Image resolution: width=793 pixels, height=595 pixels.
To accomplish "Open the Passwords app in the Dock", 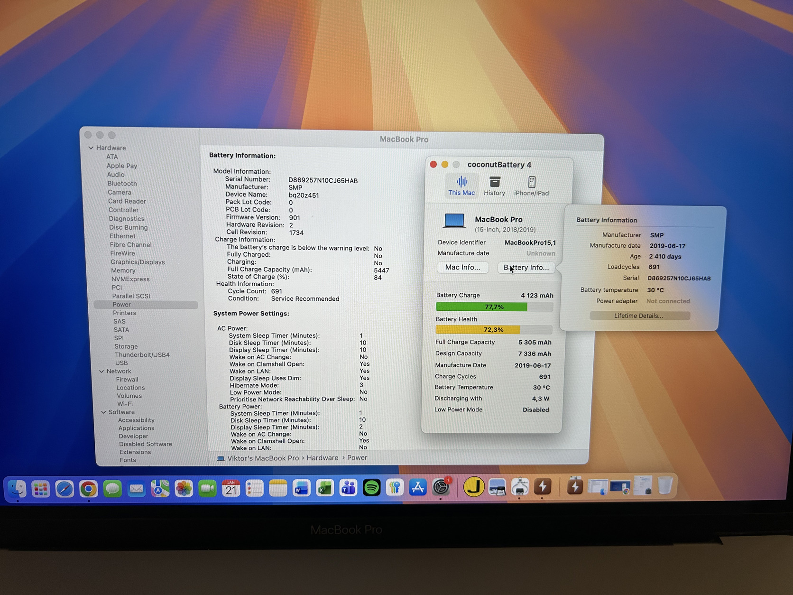I will (x=395, y=487).
